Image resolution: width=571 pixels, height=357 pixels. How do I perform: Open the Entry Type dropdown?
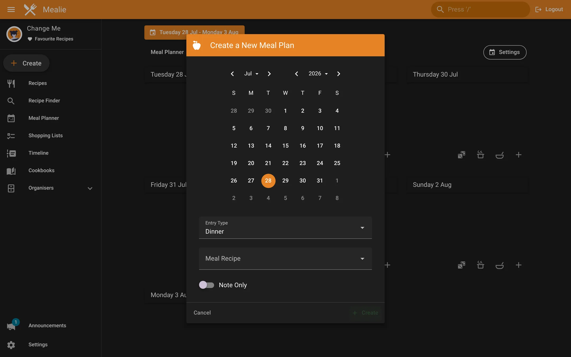285,228
